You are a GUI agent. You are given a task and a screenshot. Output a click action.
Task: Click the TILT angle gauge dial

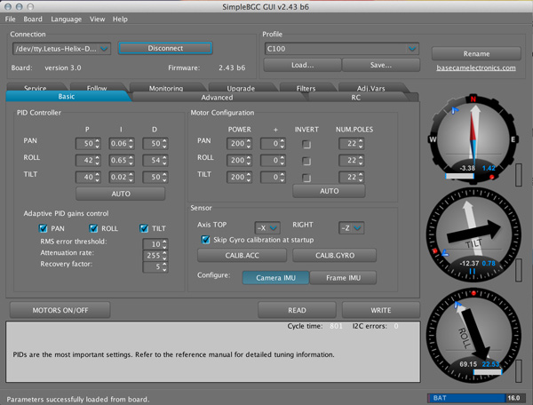coord(473,233)
